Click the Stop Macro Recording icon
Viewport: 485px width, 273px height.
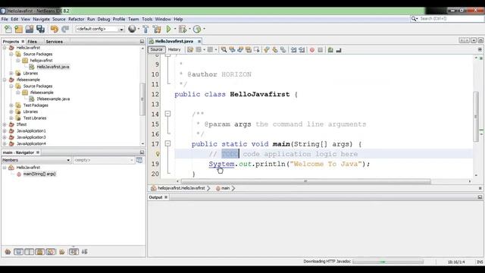pyautogui.click(x=320, y=50)
